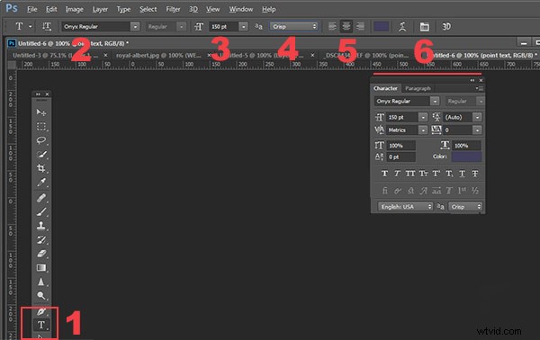The width and height of the screenshot is (540, 340).
Task: Click vertical scale 100% field
Action: pyautogui.click(x=401, y=146)
